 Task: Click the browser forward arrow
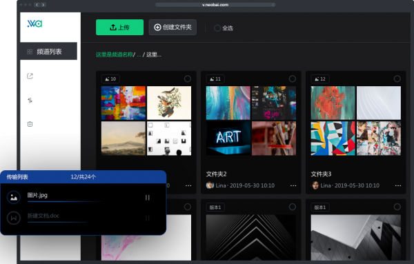coord(43,5)
